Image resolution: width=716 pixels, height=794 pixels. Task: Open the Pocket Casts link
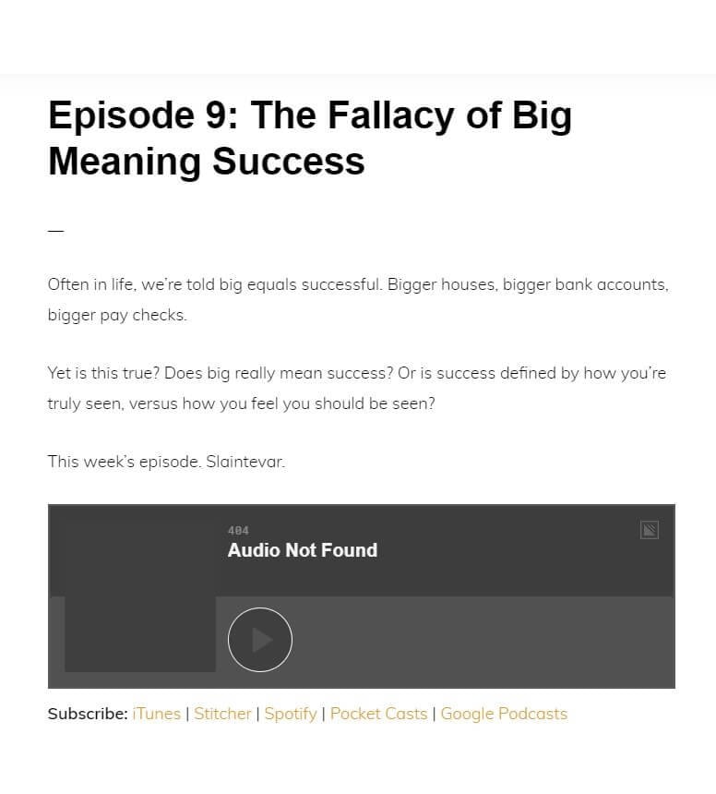point(378,714)
